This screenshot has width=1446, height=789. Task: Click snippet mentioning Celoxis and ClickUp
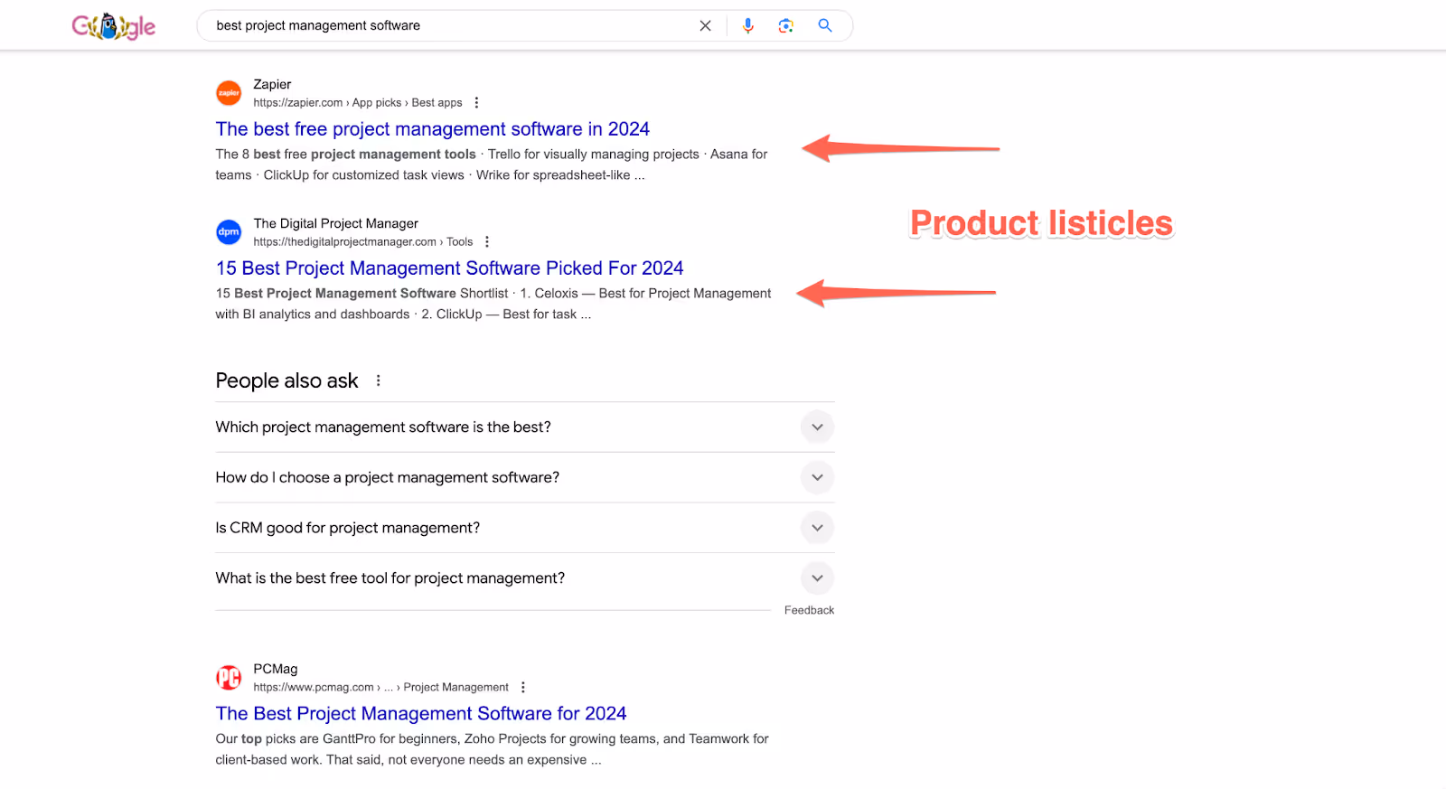[493, 304]
